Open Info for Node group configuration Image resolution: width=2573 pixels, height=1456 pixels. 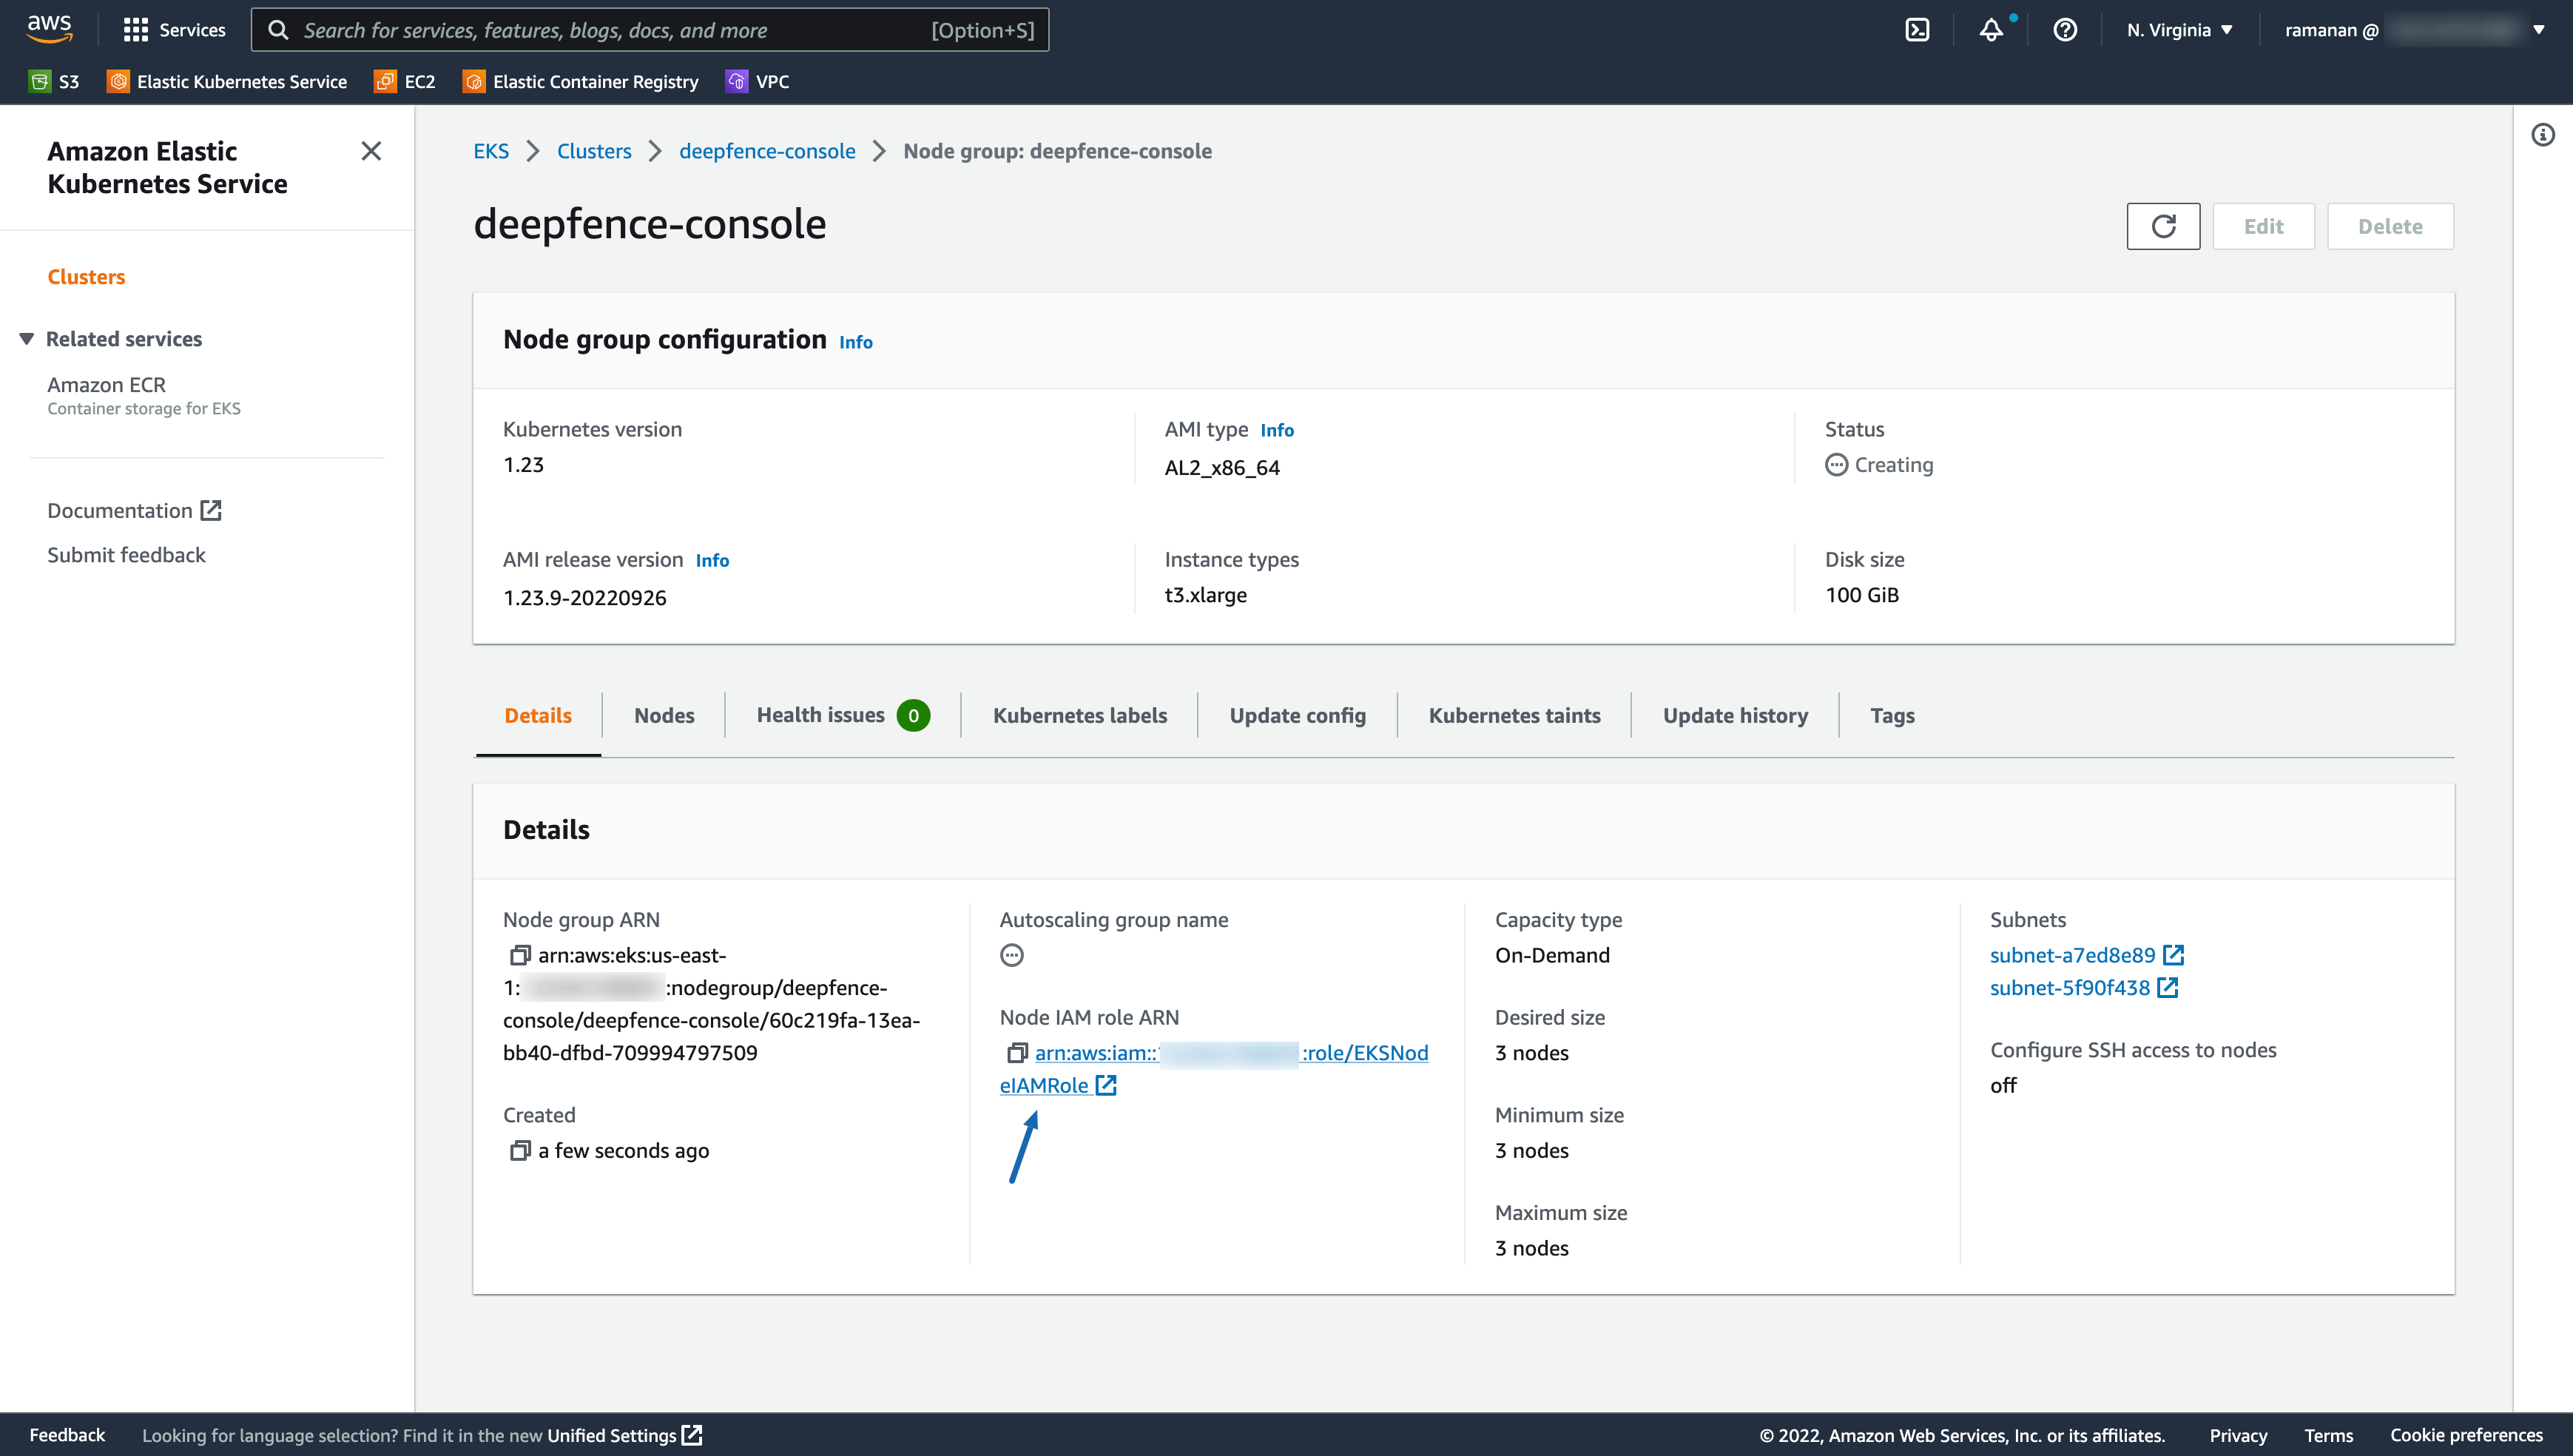[x=856, y=342]
